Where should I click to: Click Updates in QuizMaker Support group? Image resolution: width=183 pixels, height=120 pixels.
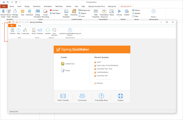[48, 31]
